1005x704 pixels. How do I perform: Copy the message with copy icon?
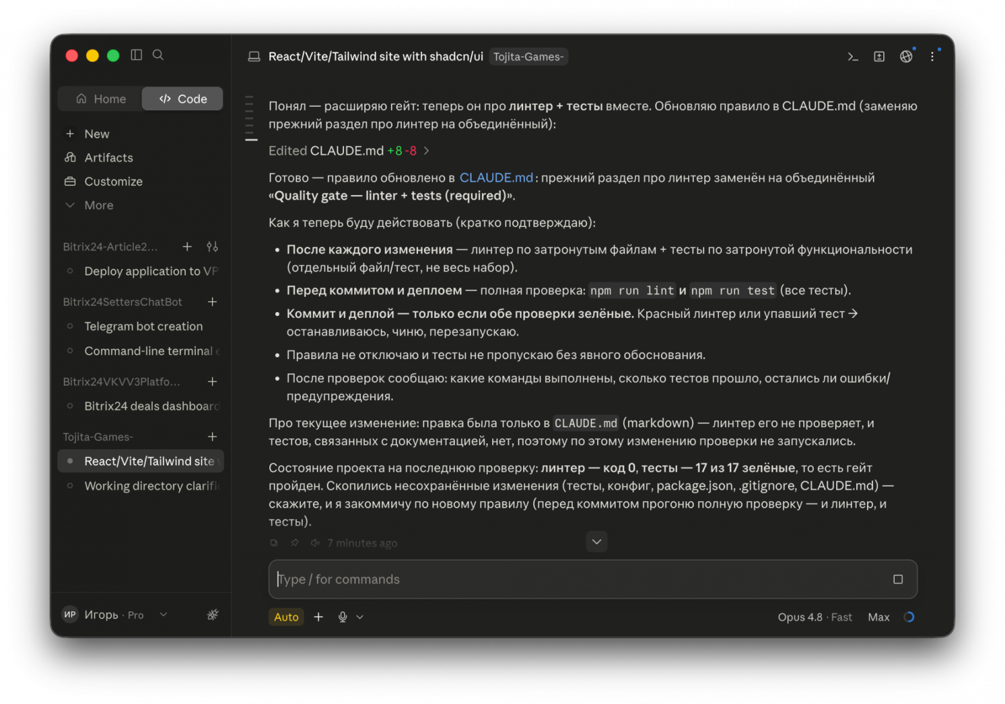click(x=274, y=543)
